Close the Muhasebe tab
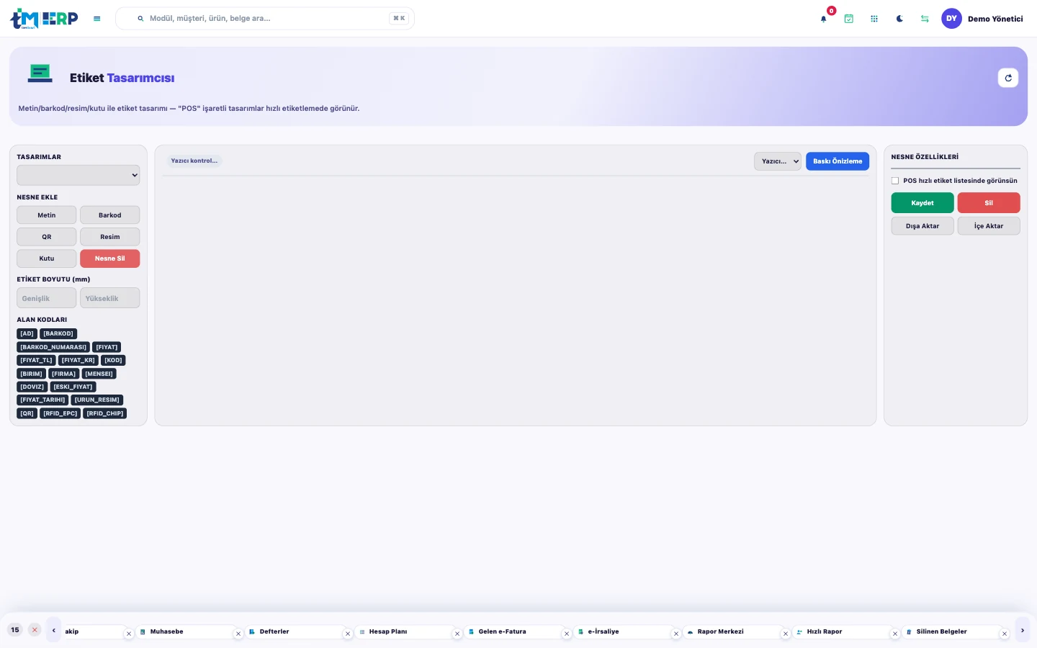Image resolution: width=1037 pixels, height=648 pixels. pos(238,634)
